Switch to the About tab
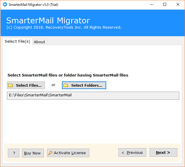 pyautogui.click(x=40, y=42)
